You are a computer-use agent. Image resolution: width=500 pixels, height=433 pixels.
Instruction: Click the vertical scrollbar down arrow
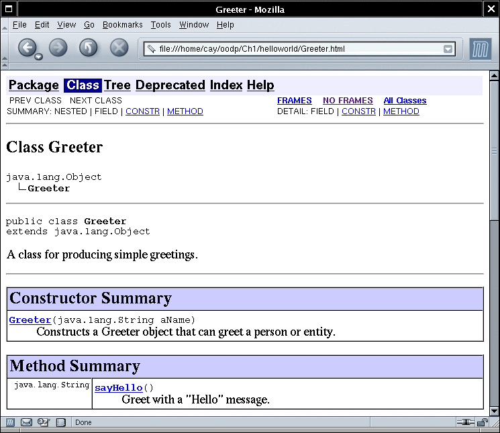click(495, 411)
